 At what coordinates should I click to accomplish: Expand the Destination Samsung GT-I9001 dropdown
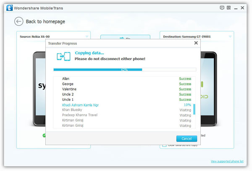click(x=230, y=36)
